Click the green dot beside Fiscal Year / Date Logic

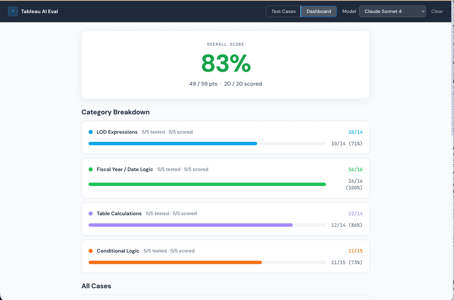(90, 169)
